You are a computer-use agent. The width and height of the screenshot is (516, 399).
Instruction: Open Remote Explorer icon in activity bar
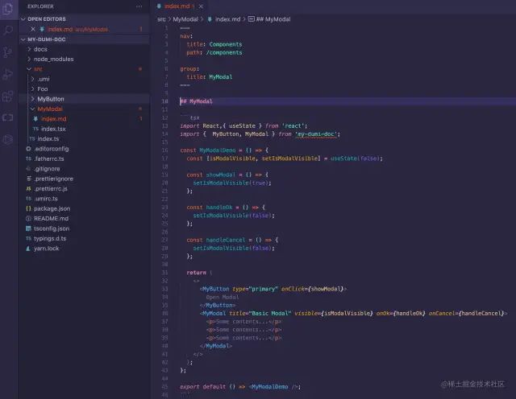7,117
